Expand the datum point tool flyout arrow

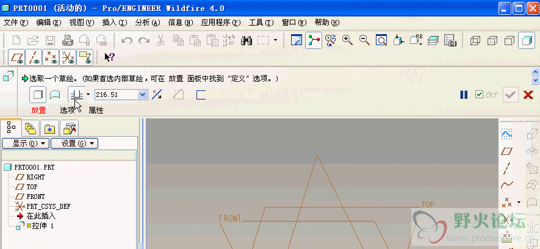519,202
